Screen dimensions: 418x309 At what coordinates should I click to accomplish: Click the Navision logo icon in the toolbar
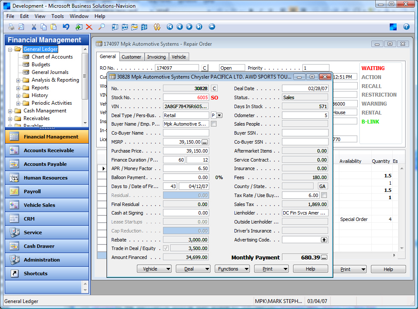click(393, 26)
